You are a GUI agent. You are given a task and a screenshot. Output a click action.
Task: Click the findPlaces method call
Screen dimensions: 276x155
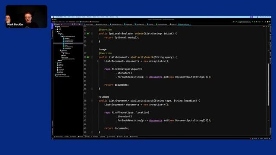point(119,112)
